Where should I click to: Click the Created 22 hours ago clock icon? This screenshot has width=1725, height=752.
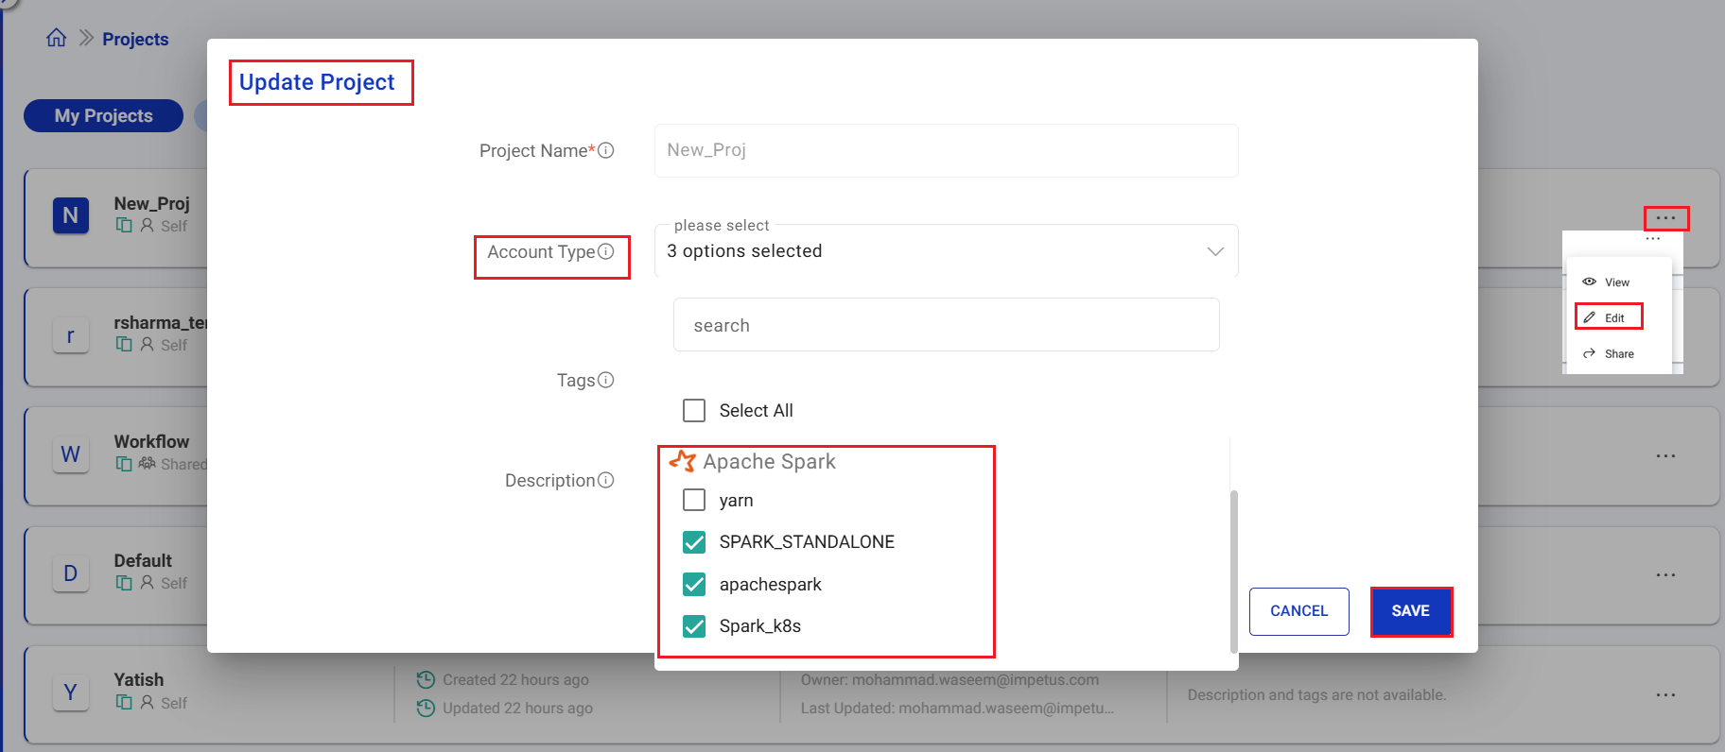tap(426, 679)
